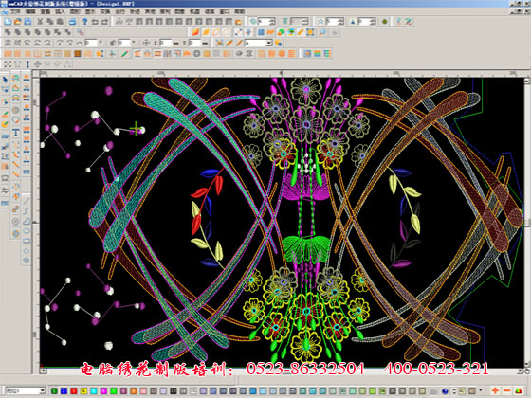Click the vertical scrollbar down arrow of canvas
This screenshot has width=531, height=398.
click(526, 364)
